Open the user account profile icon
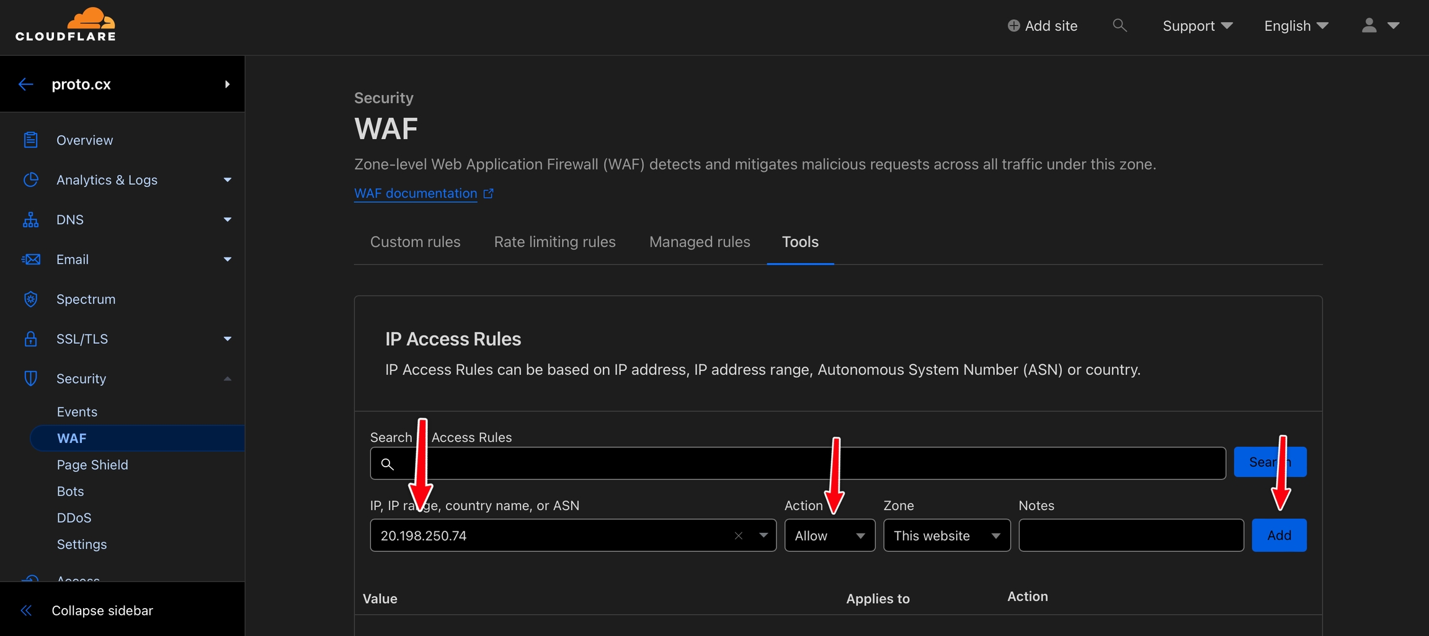Image resolution: width=1429 pixels, height=636 pixels. click(x=1369, y=25)
